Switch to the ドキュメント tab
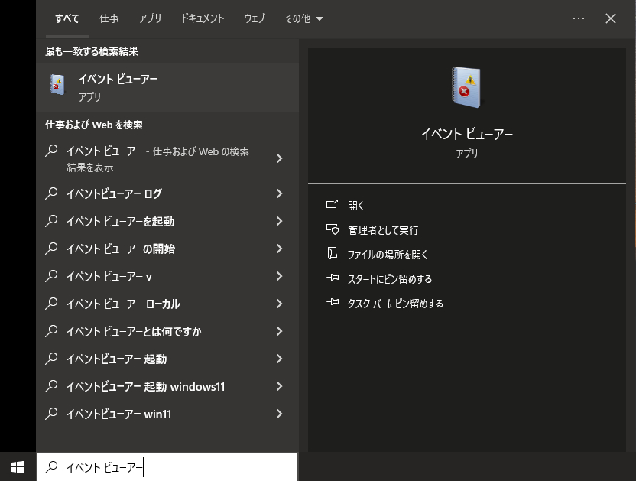The width and height of the screenshot is (636, 481). click(x=203, y=18)
